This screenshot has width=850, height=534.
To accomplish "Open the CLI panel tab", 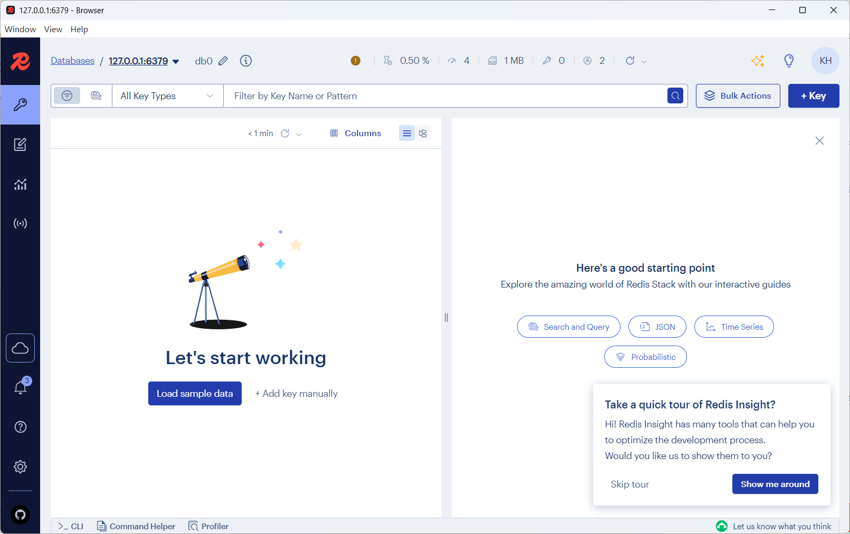I will click(x=71, y=526).
